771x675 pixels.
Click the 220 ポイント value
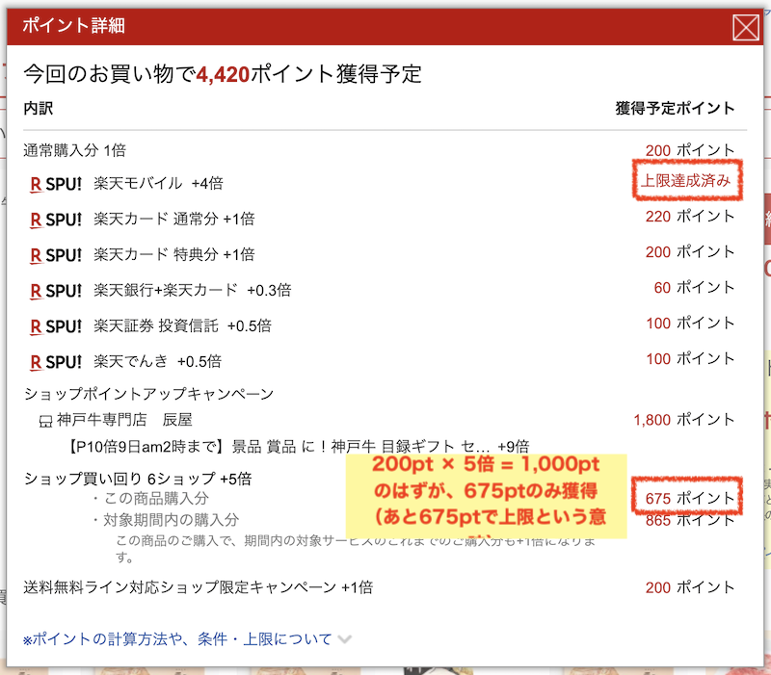(690, 216)
